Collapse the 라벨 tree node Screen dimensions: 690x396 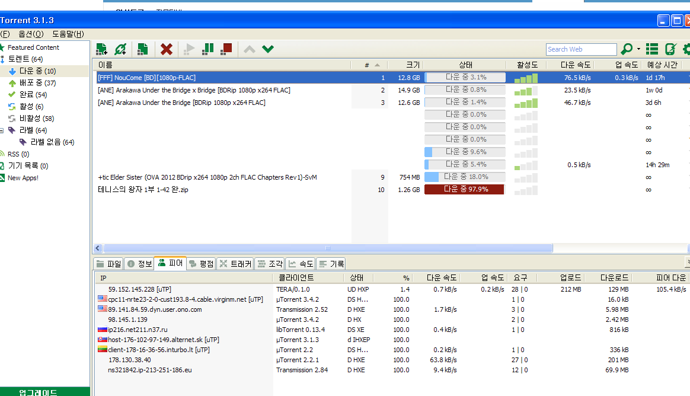pyautogui.click(x=2, y=130)
